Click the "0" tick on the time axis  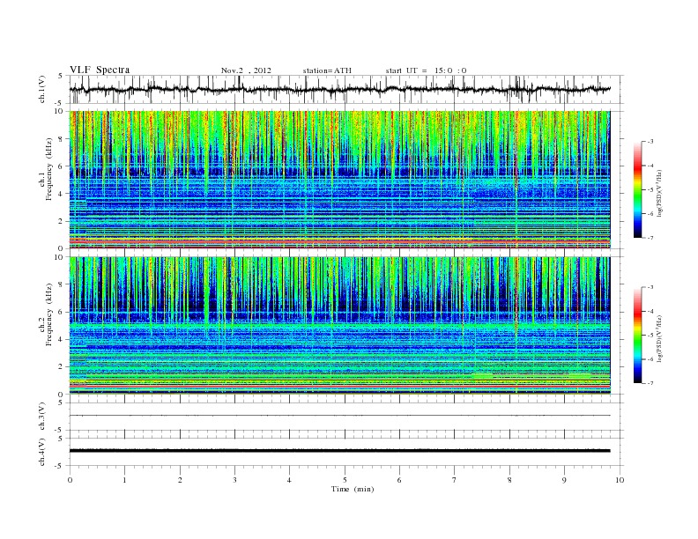(x=70, y=480)
